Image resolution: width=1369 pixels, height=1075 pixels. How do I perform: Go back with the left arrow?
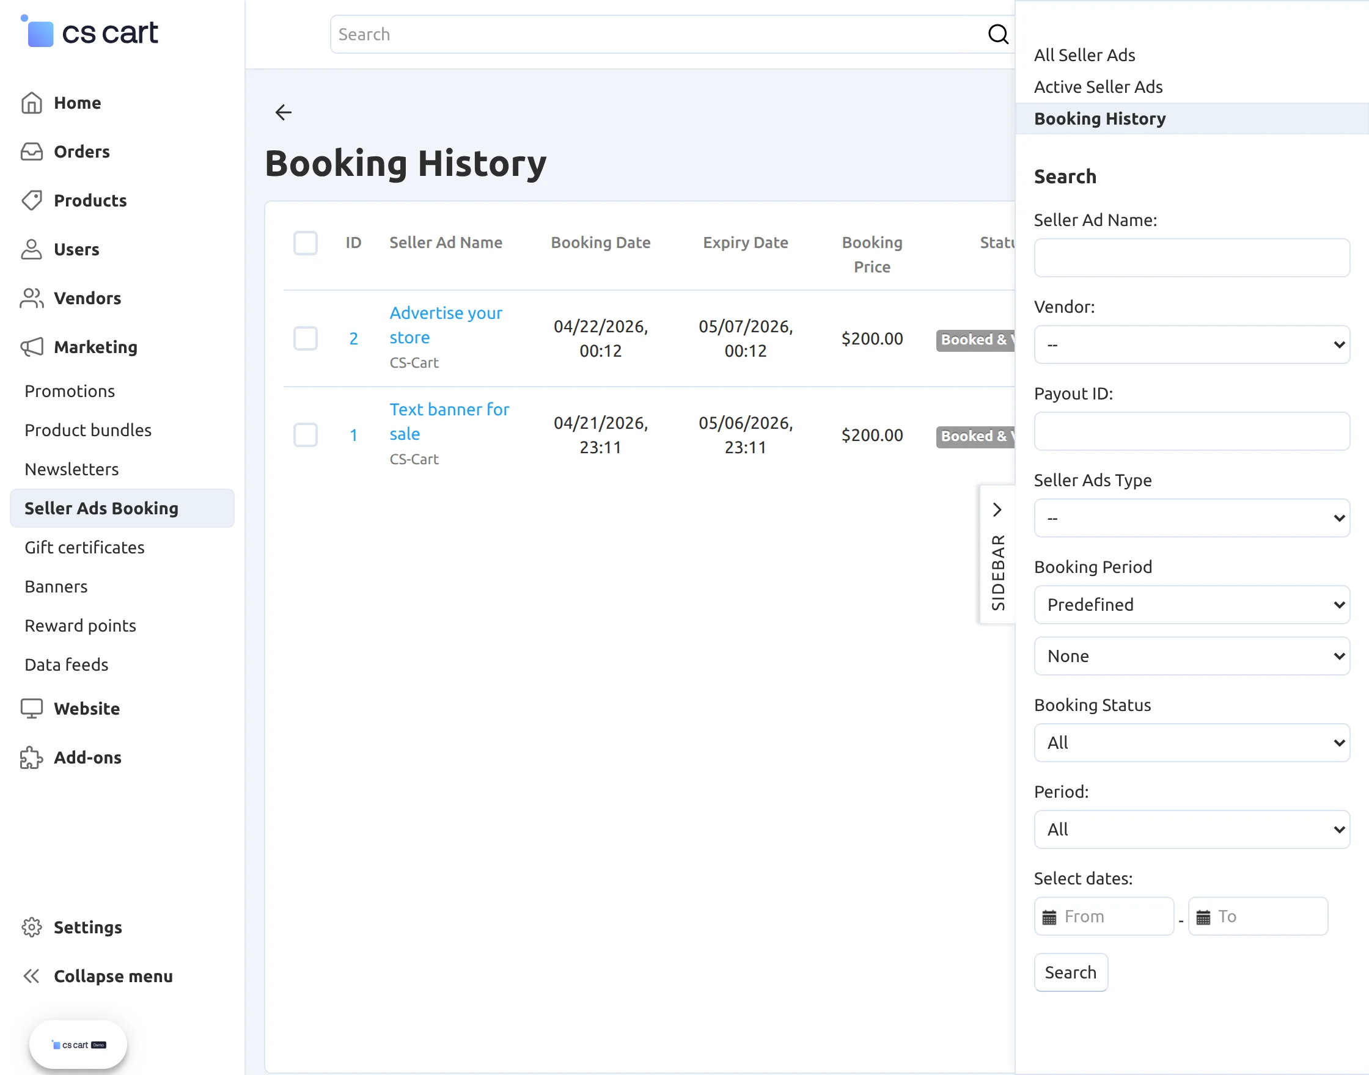(x=284, y=112)
